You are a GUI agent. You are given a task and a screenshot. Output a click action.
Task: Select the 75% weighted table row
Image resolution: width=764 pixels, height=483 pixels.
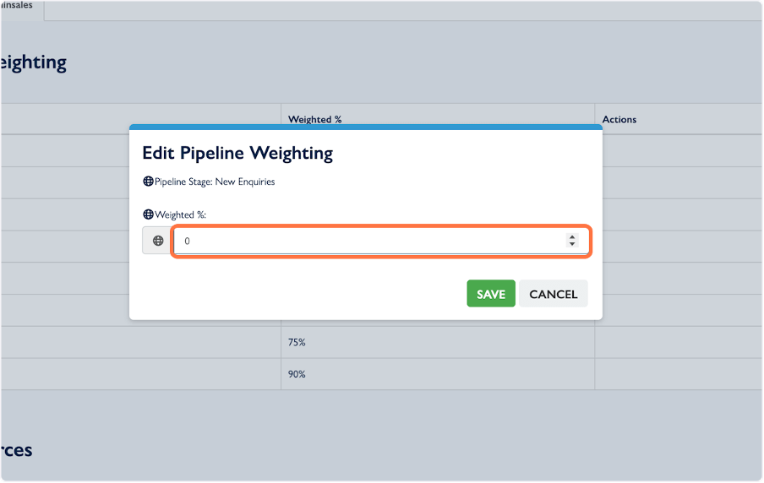click(297, 342)
